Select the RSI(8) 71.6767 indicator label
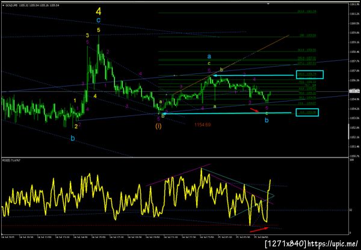Viewport: 361px width, 250px height. pyautogui.click(x=11, y=160)
